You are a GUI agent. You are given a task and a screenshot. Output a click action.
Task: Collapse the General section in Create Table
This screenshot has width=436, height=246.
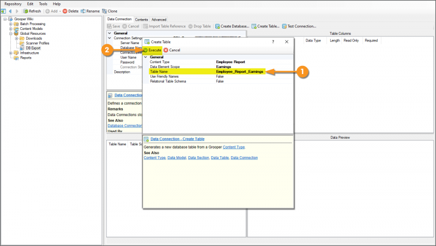(146, 57)
